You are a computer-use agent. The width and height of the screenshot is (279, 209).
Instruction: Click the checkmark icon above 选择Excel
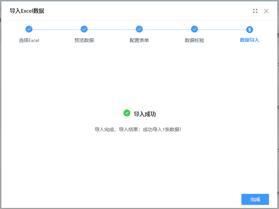[29, 29]
